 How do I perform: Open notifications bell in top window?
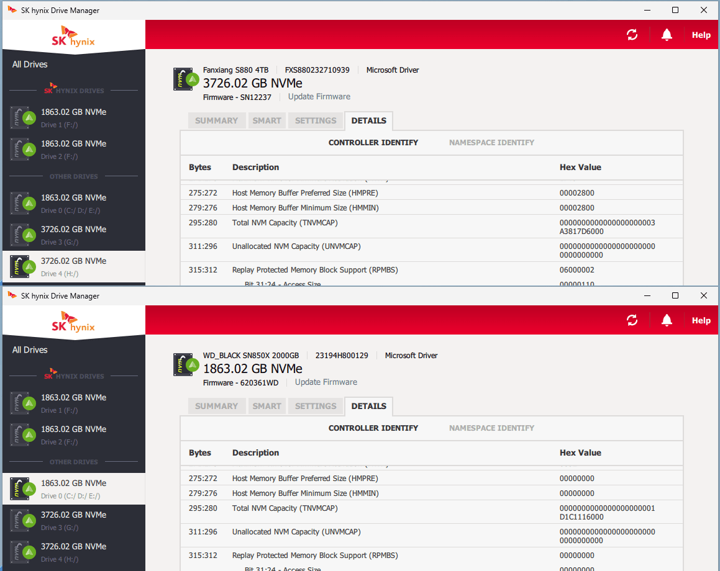(667, 34)
